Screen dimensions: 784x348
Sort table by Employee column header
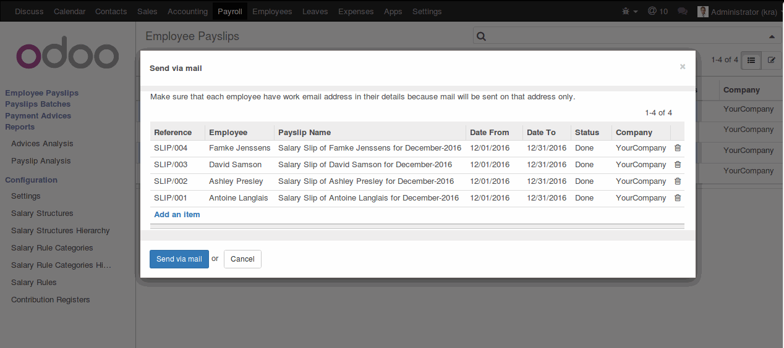pyautogui.click(x=228, y=132)
